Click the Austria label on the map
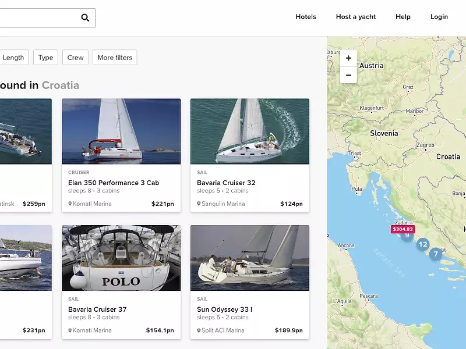 pos(371,66)
